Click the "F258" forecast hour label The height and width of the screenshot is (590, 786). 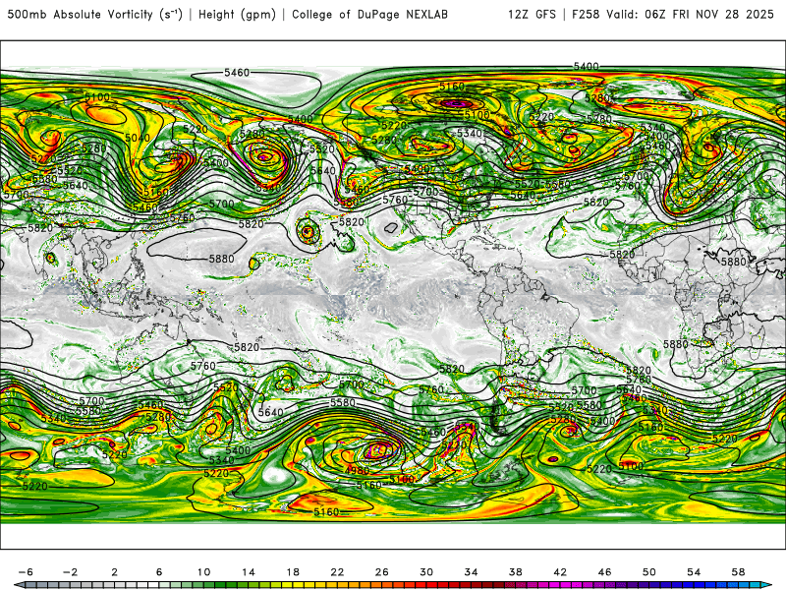pyautogui.click(x=586, y=15)
